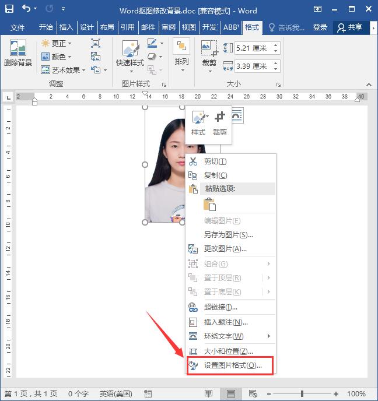Switch to the 开始 ribbon tab
This screenshot has width=378, height=401.
click(x=45, y=27)
